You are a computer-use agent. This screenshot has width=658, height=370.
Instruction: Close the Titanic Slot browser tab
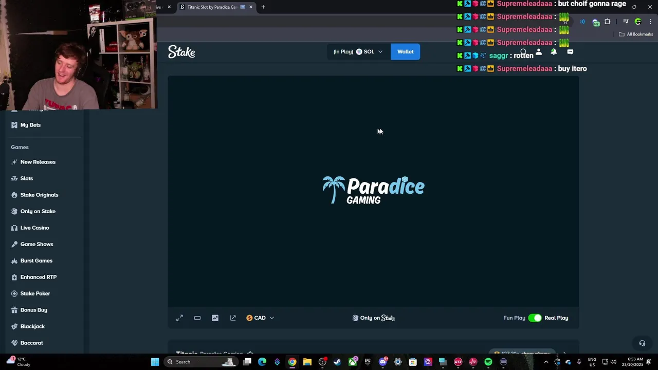251,7
